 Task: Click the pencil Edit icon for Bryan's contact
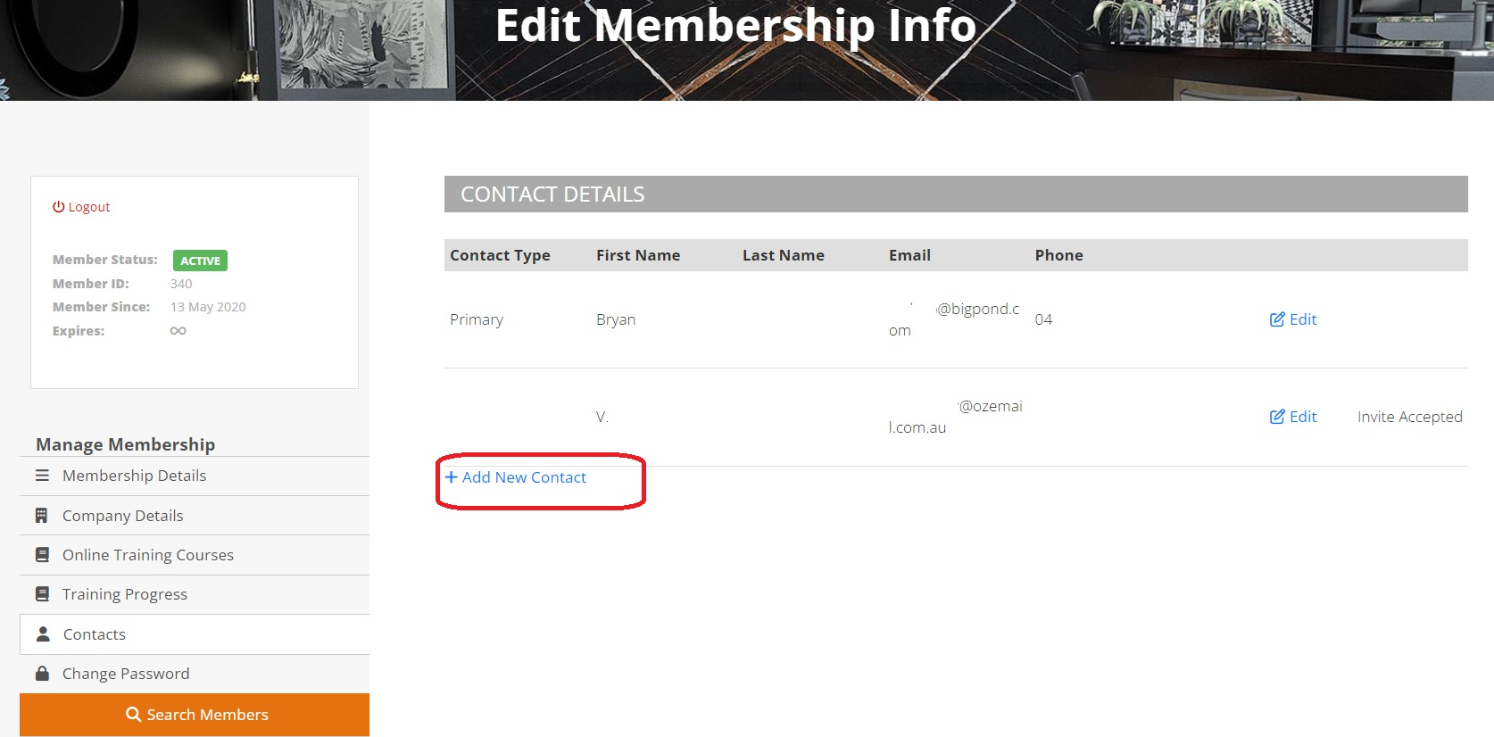1275,319
